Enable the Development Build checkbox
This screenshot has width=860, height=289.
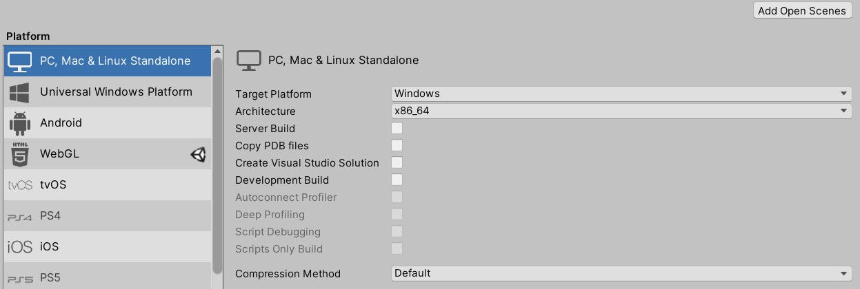tap(397, 180)
